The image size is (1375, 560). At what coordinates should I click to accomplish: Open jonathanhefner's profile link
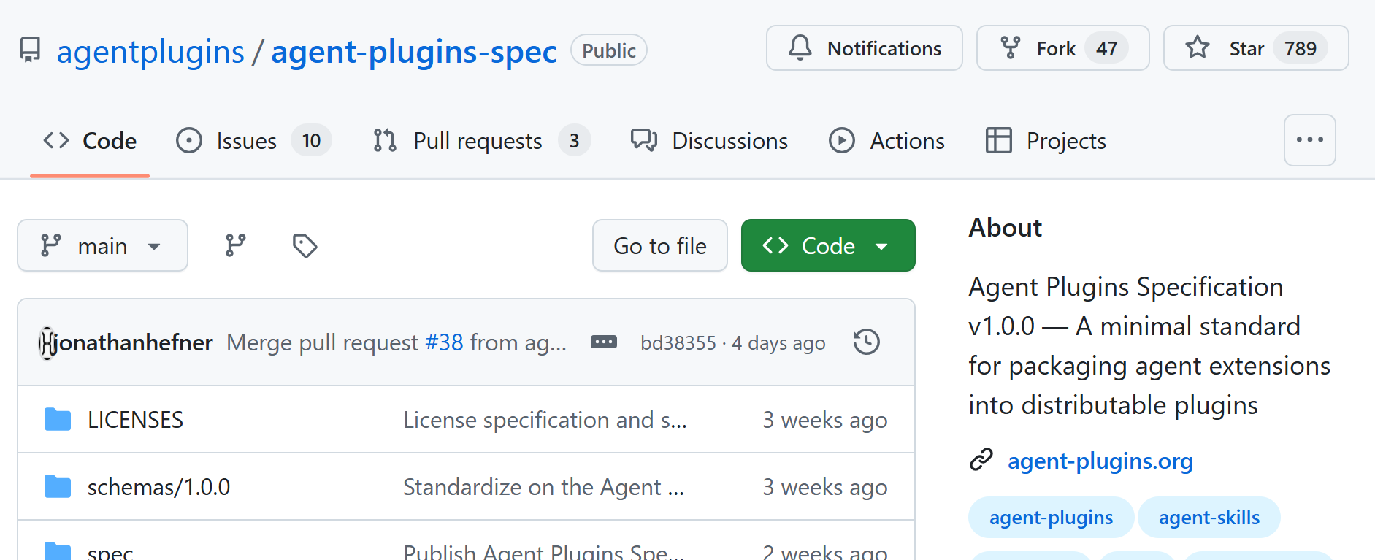point(134,342)
